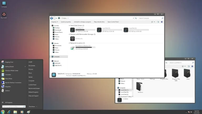Select Downloads under Favorites

coord(57,30)
